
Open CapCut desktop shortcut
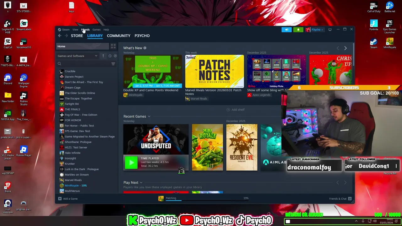click(8, 43)
